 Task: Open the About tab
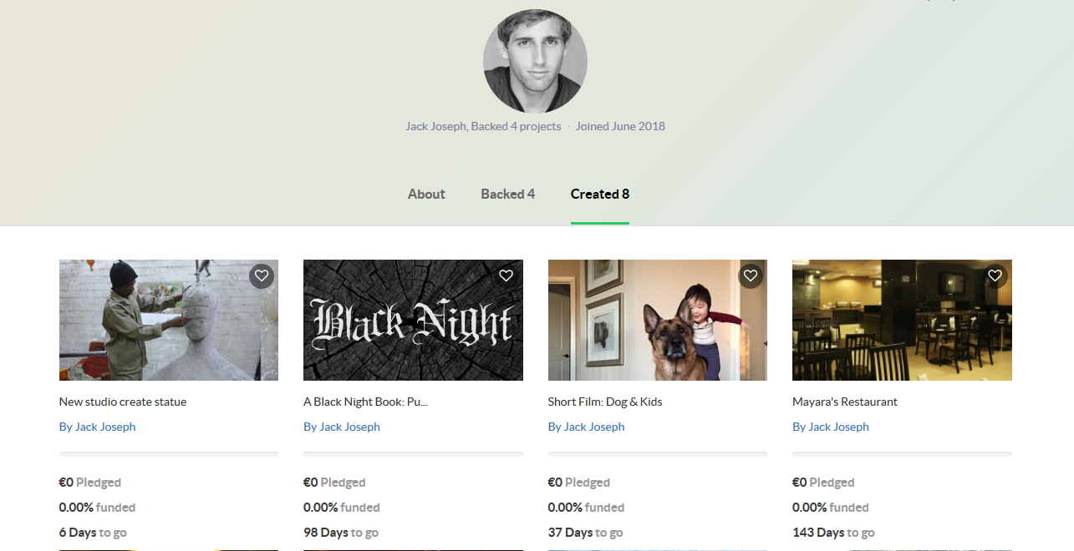click(x=426, y=195)
